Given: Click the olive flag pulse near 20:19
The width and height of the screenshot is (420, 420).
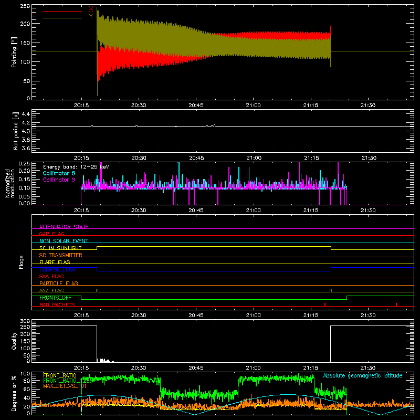Looking at the screenshot, I should pos(97,291).
